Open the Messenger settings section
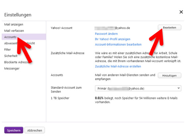The width and height of the screenshot is (185, 139). [x=12, y=69]
